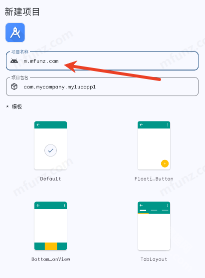Click three-dot icon in BottomNavigationView preview
The height and width of the screenshot is (278, 205).
[64, 205]
